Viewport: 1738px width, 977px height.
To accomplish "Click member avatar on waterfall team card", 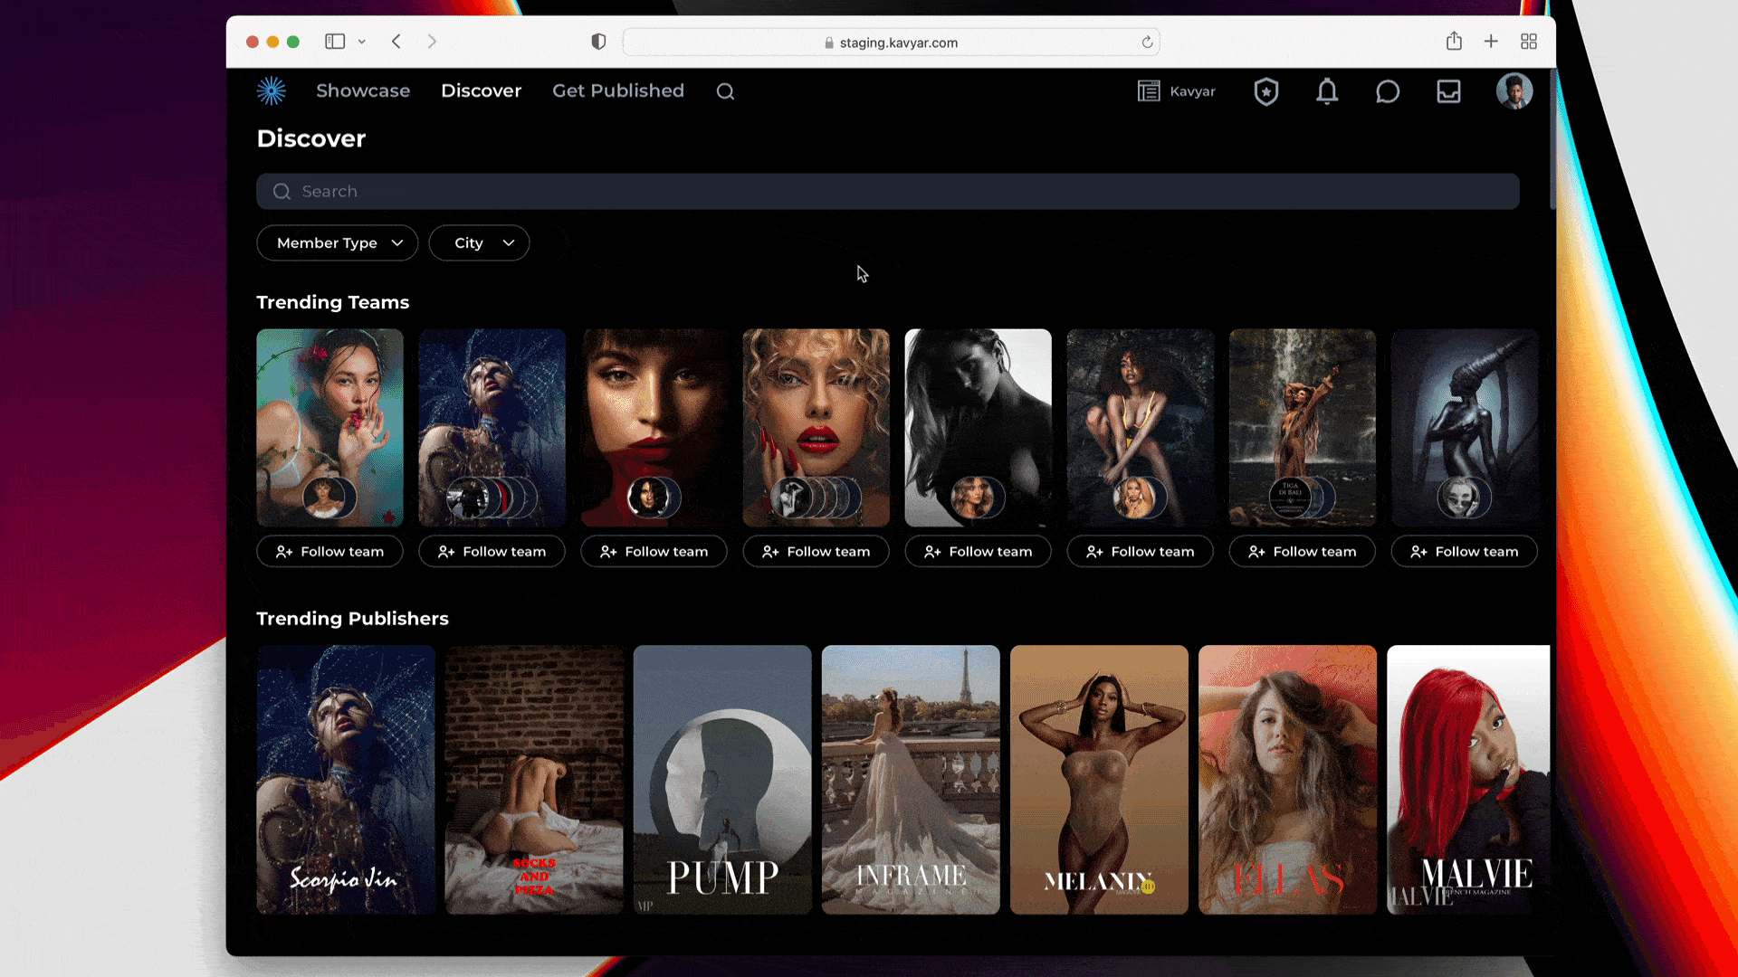I will (x=1289, y=498).
